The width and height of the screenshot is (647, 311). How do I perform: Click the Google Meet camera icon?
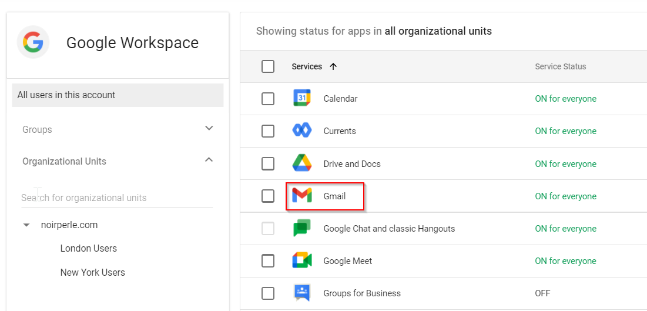coord(301,261)
